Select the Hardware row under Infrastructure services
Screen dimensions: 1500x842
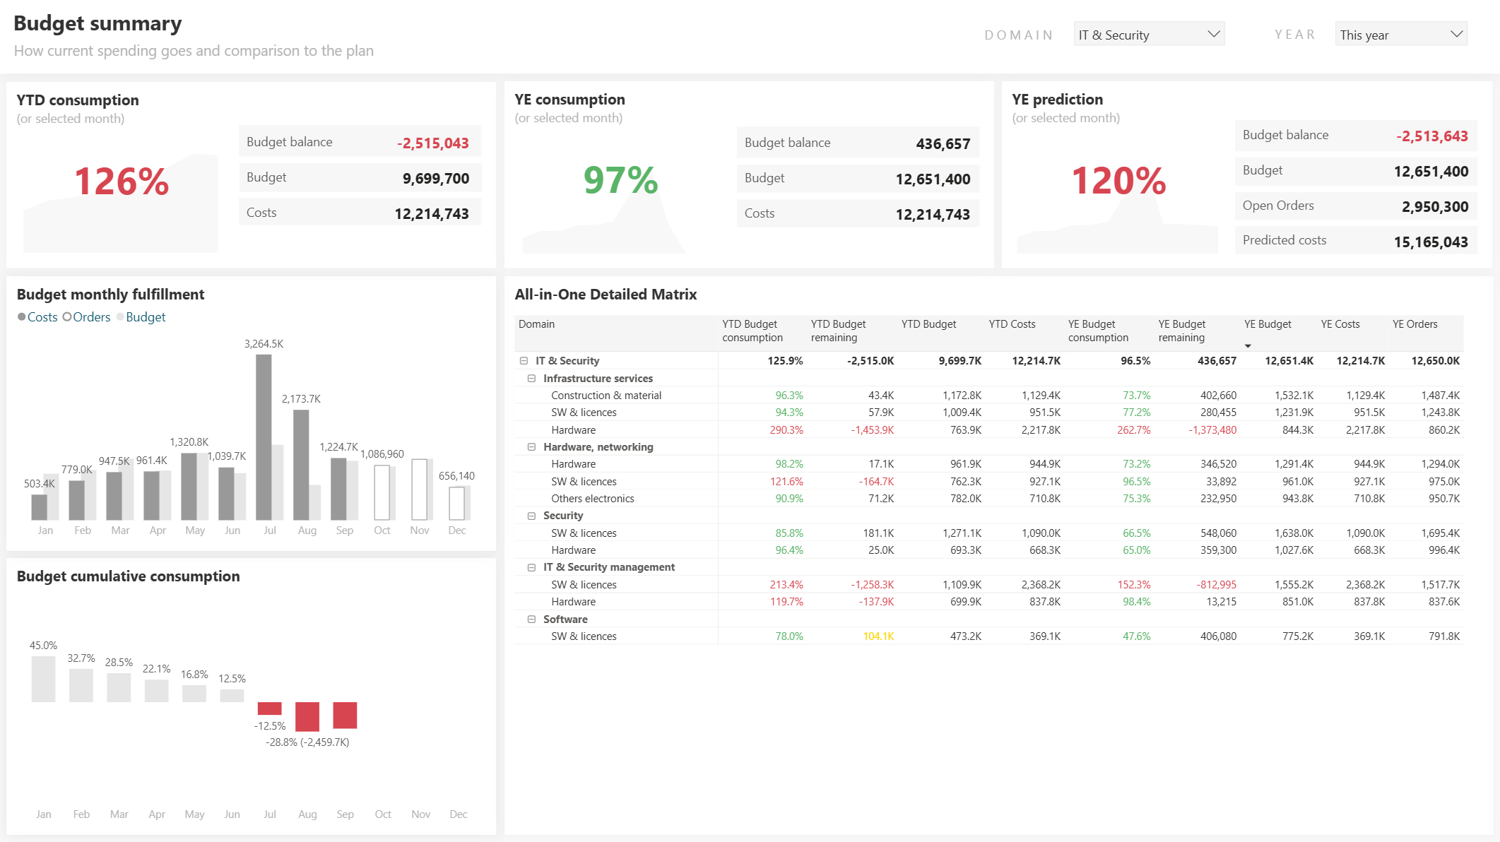click(574, 429)
